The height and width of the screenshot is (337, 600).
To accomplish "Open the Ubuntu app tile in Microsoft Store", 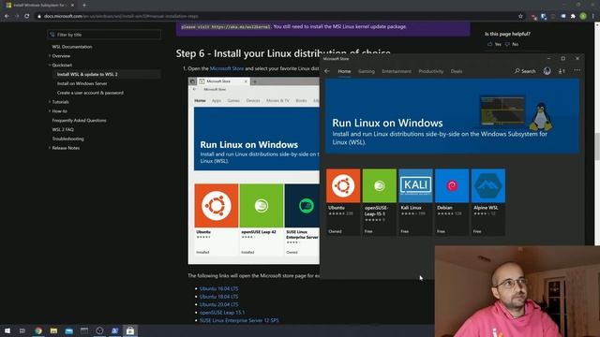I will coord(343,202).
